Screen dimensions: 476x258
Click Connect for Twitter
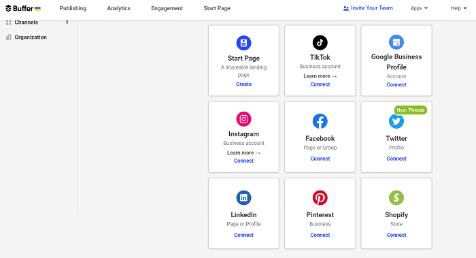396,159
